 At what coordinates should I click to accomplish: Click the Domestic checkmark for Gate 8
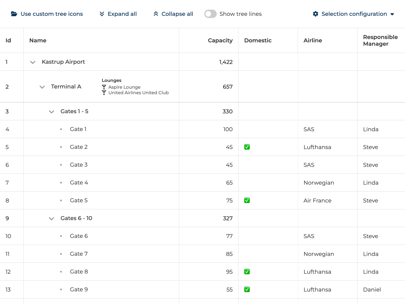point(247,272)
